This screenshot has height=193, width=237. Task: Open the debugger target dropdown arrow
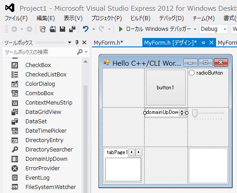coord(195,29)
